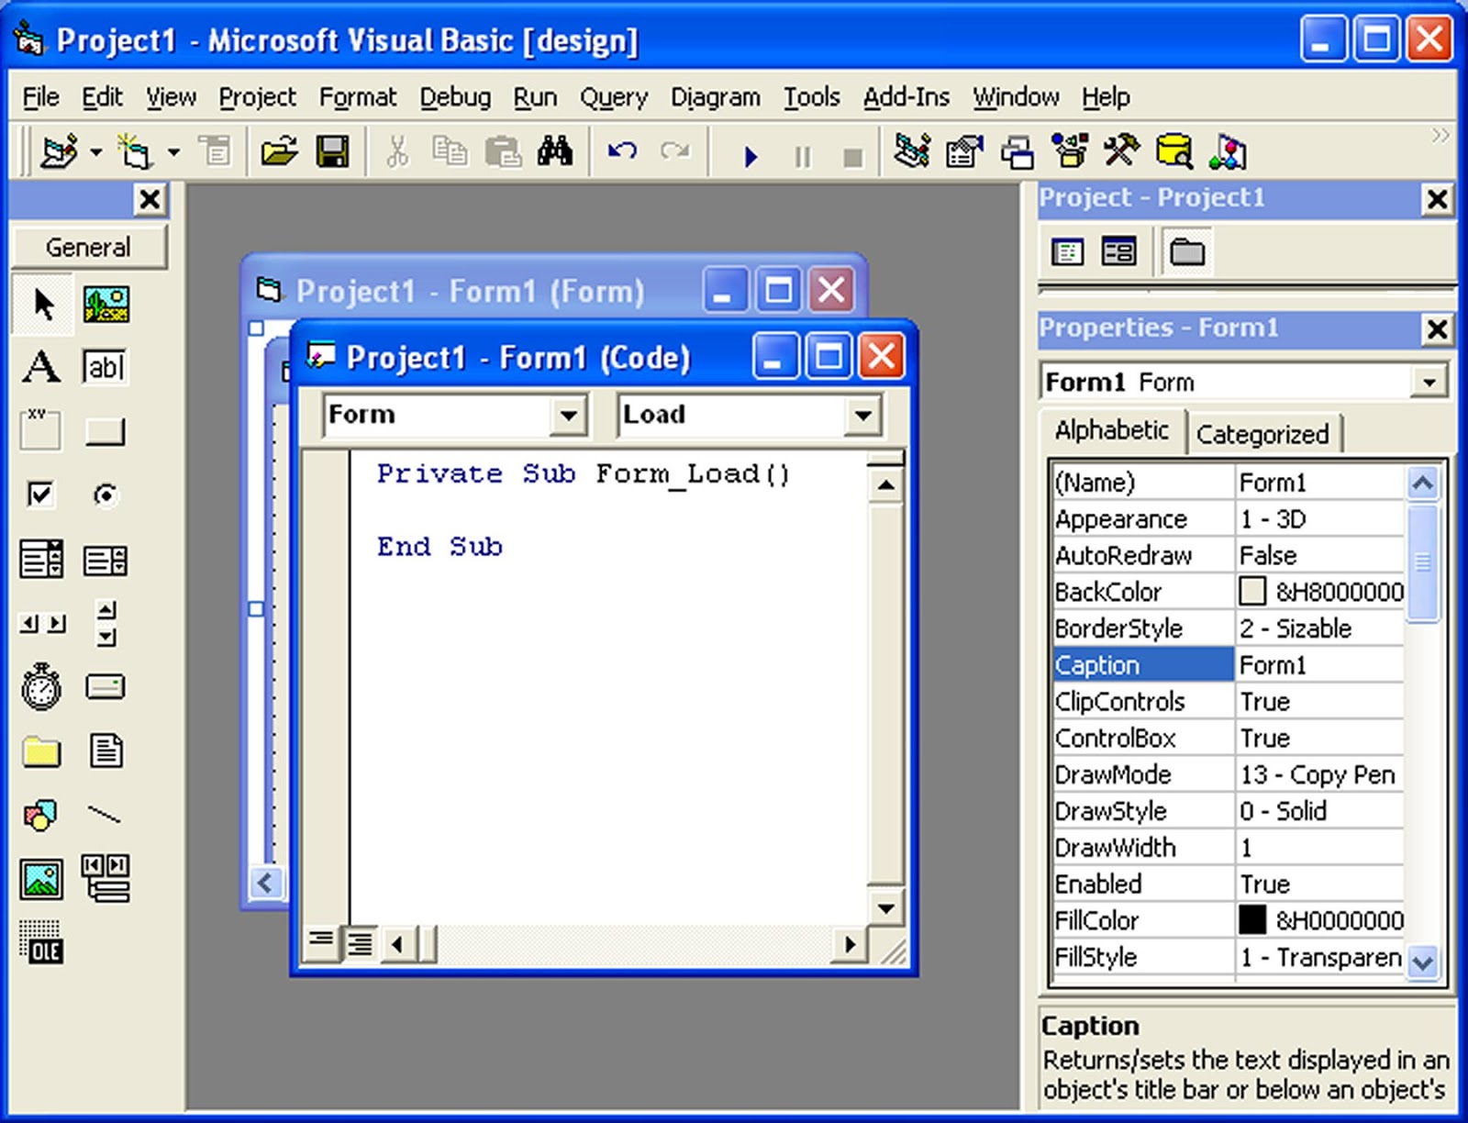Open the procedure dropdown showing Load

861,415
